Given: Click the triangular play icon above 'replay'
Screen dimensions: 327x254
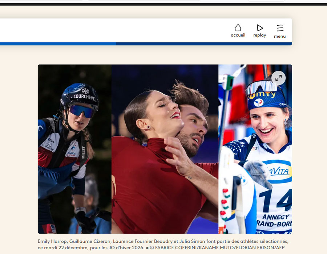Looking at the screenshot, I should point(259,28).
